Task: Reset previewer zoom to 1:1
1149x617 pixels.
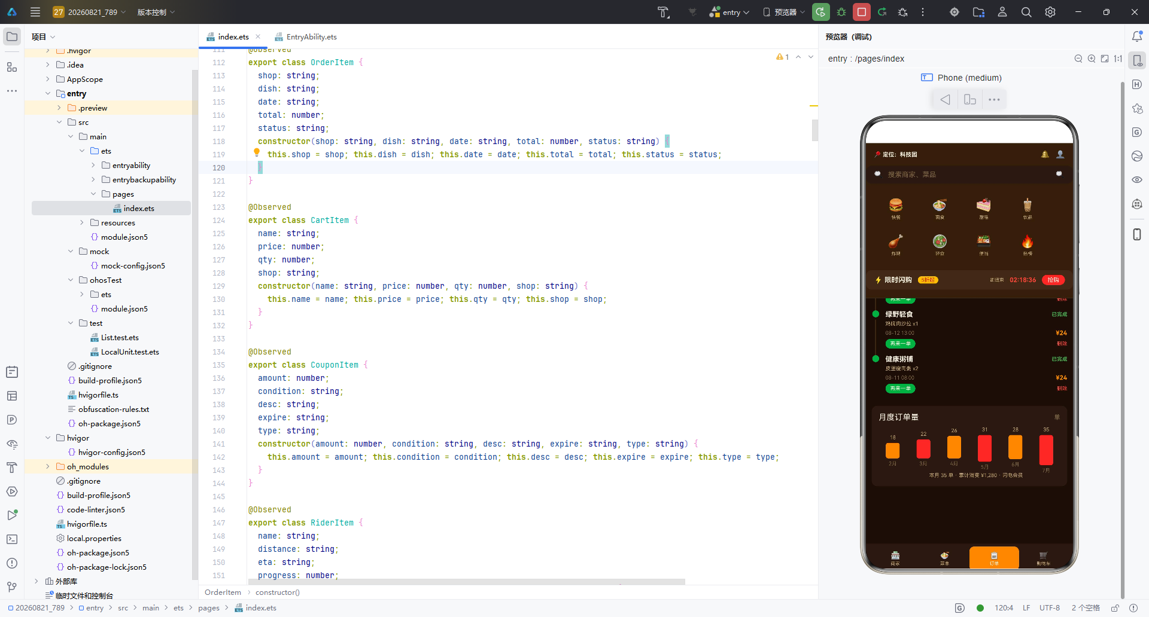Action: tap(1118, 59)
